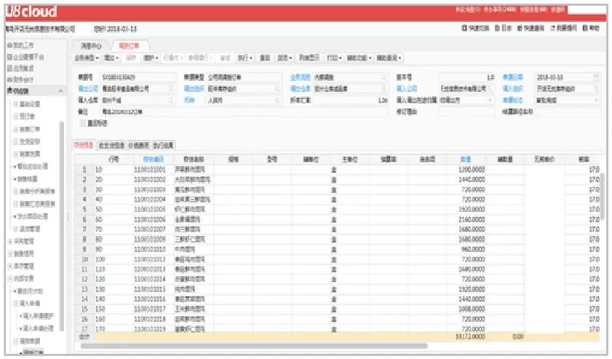Collapse the expanded supply chain section in sidebar
The height and width of the screenshot is (359, 612).
click(60, 91)
